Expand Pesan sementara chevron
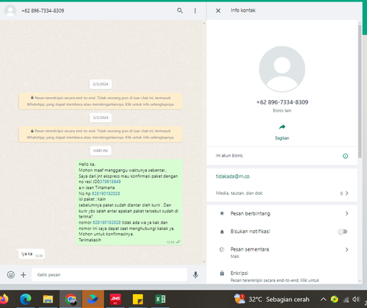This screenshot has height=308, width=367. point(346,249)
